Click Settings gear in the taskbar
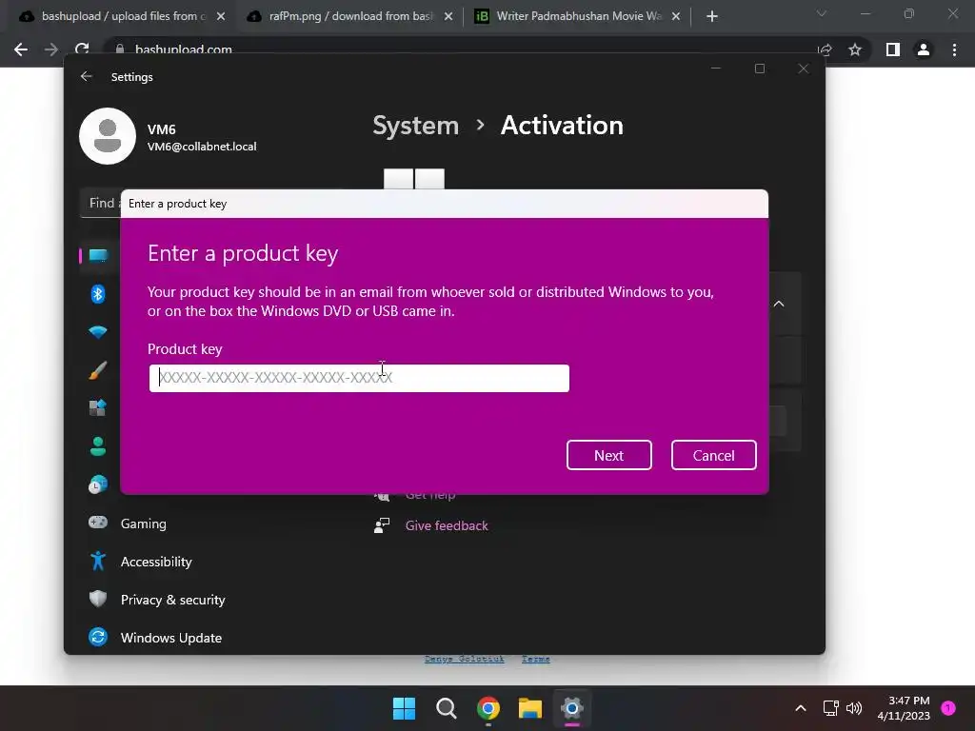The image size is (975, 731). [572, 708]
